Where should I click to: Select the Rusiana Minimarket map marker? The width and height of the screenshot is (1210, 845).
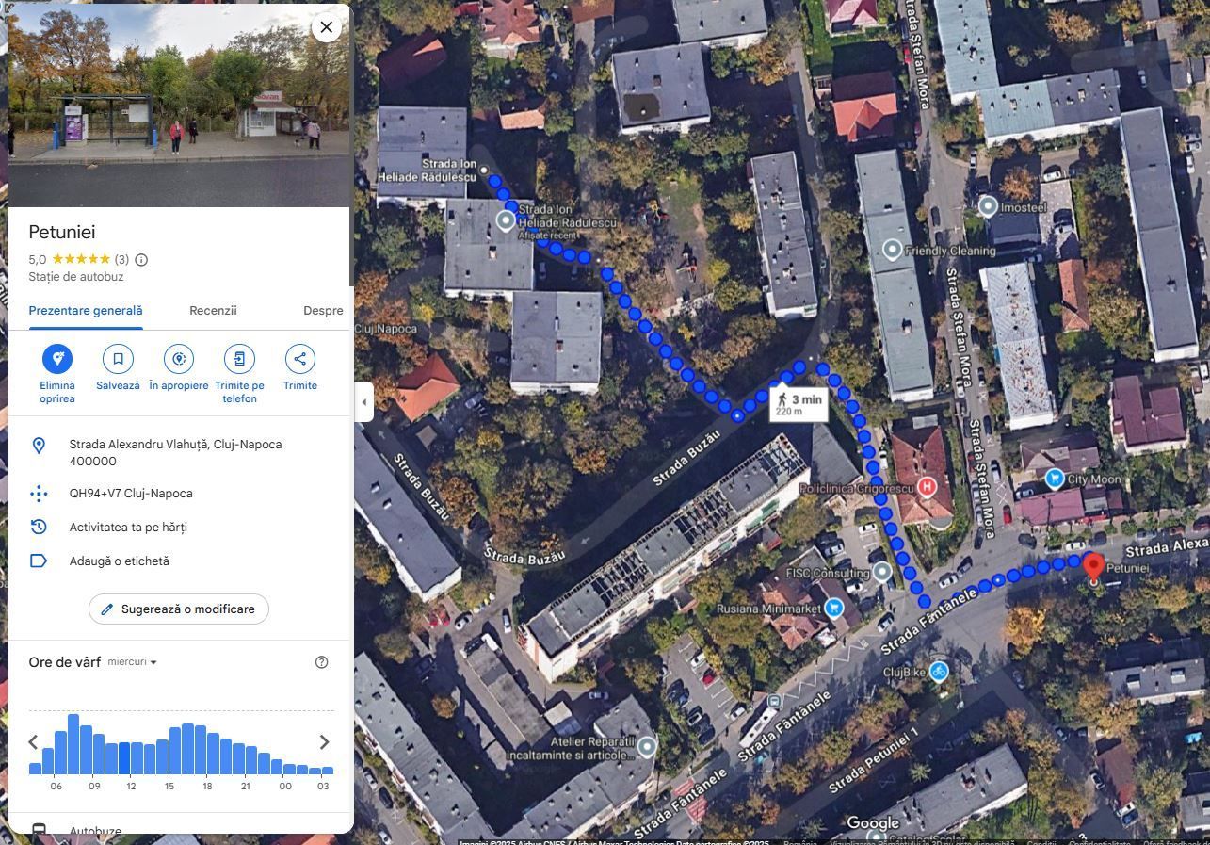click(x=833, y=609)
